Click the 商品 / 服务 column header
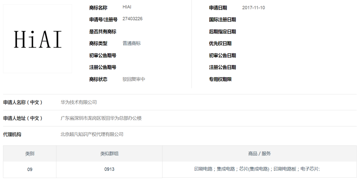This screenshot has height=180, width=359. 259,153
